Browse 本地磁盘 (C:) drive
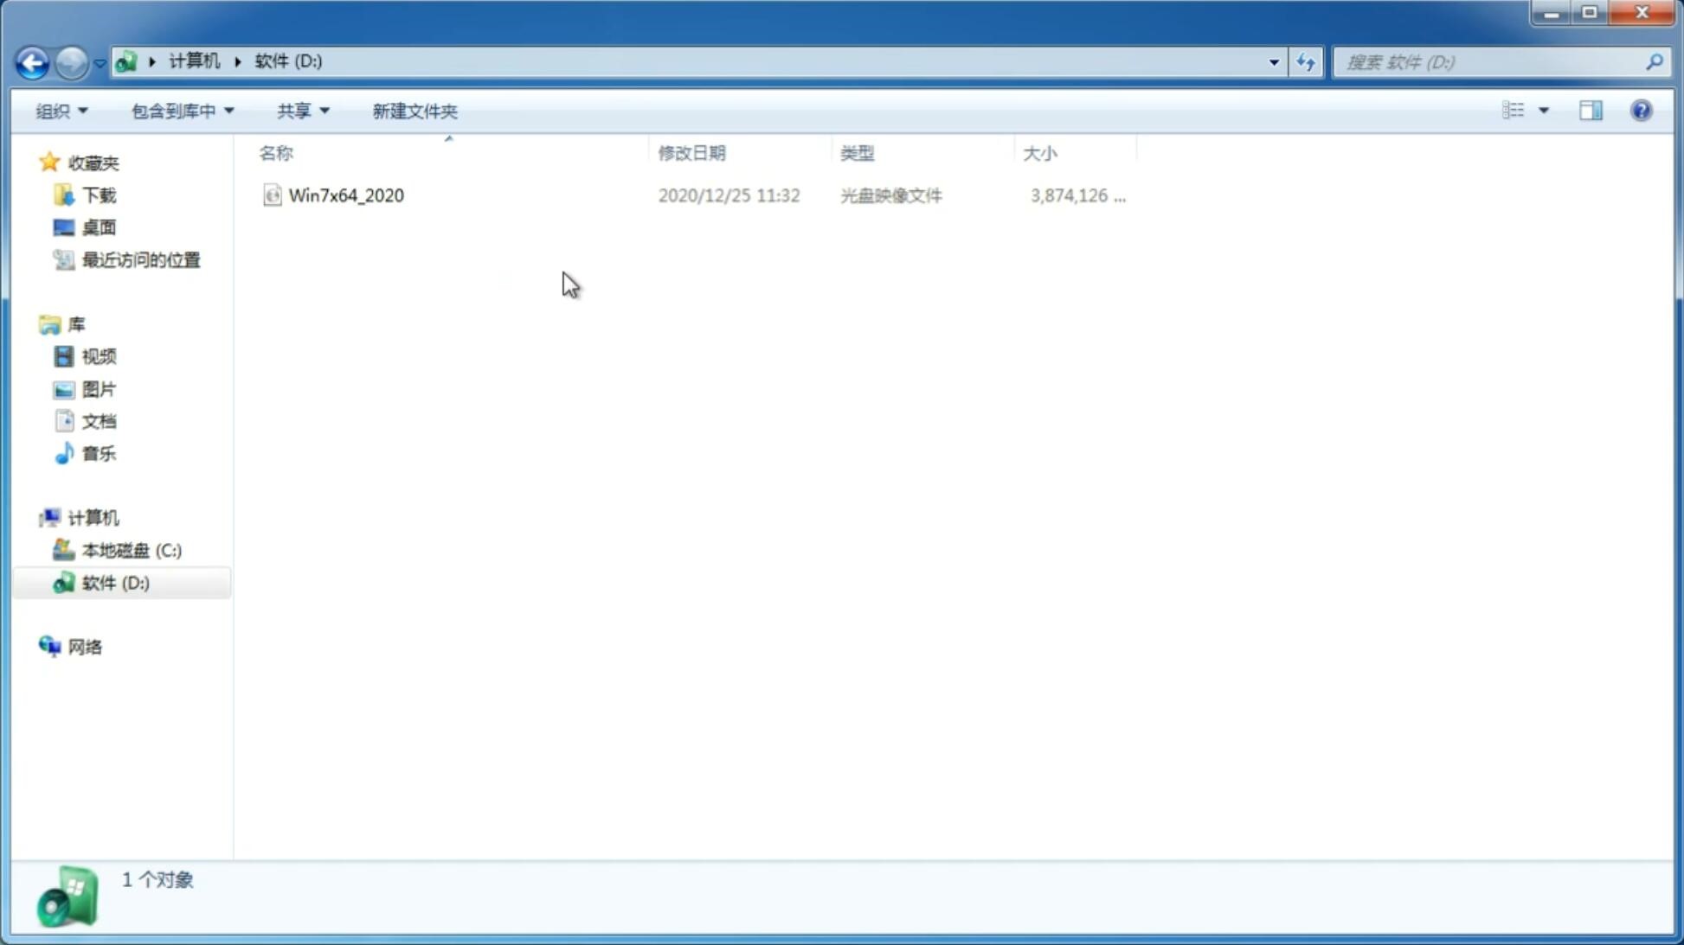 coord(131,550)
